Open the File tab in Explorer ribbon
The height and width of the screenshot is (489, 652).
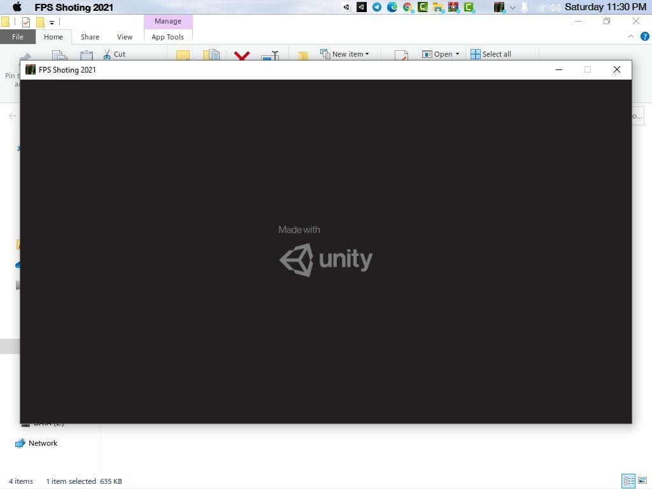[17, 36]
